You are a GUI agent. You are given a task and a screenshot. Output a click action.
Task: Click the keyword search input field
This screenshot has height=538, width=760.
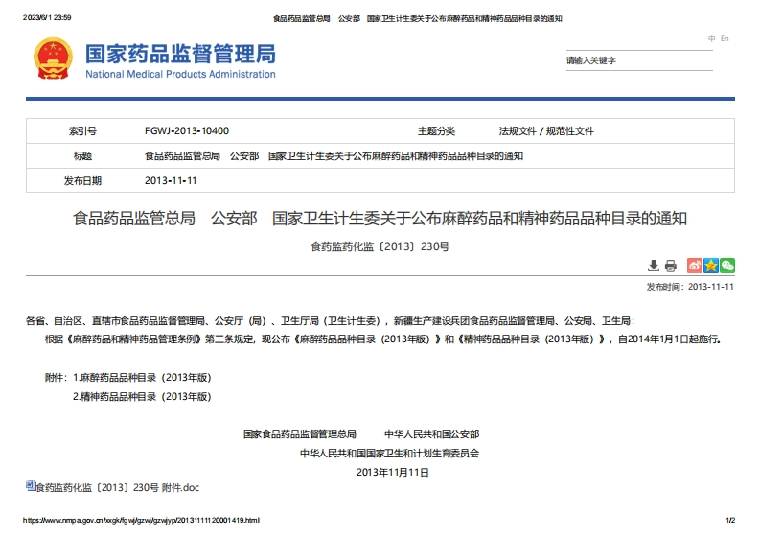[637, 60]
